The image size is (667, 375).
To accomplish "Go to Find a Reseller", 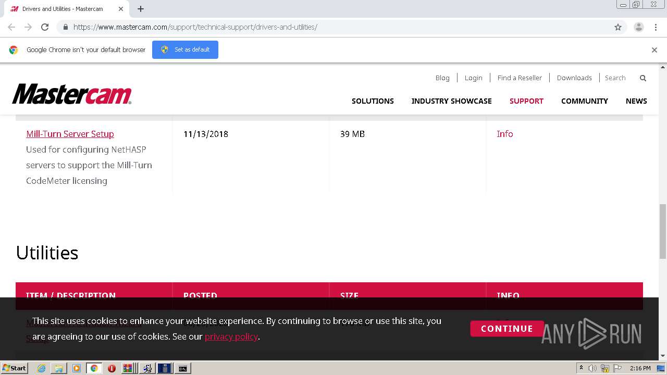I will click(520, 78).
